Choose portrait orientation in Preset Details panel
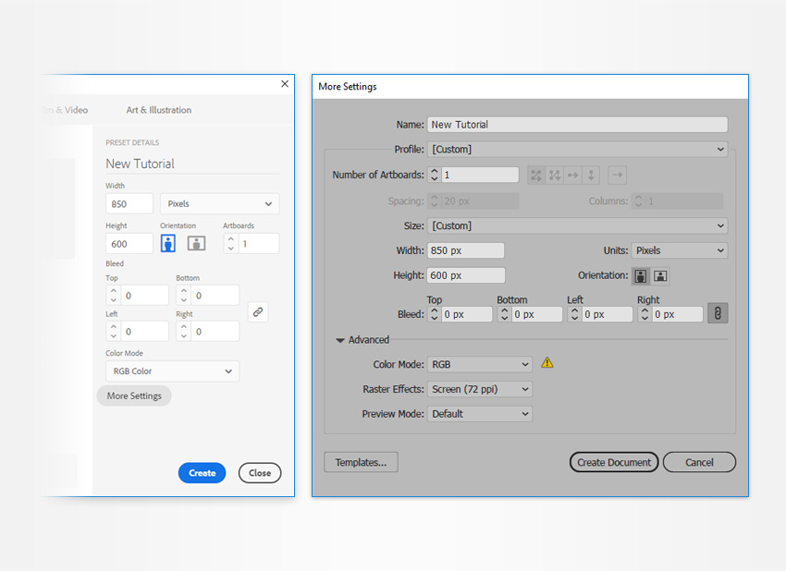This screenshot has width=786, height=571. tap(168, 243)
